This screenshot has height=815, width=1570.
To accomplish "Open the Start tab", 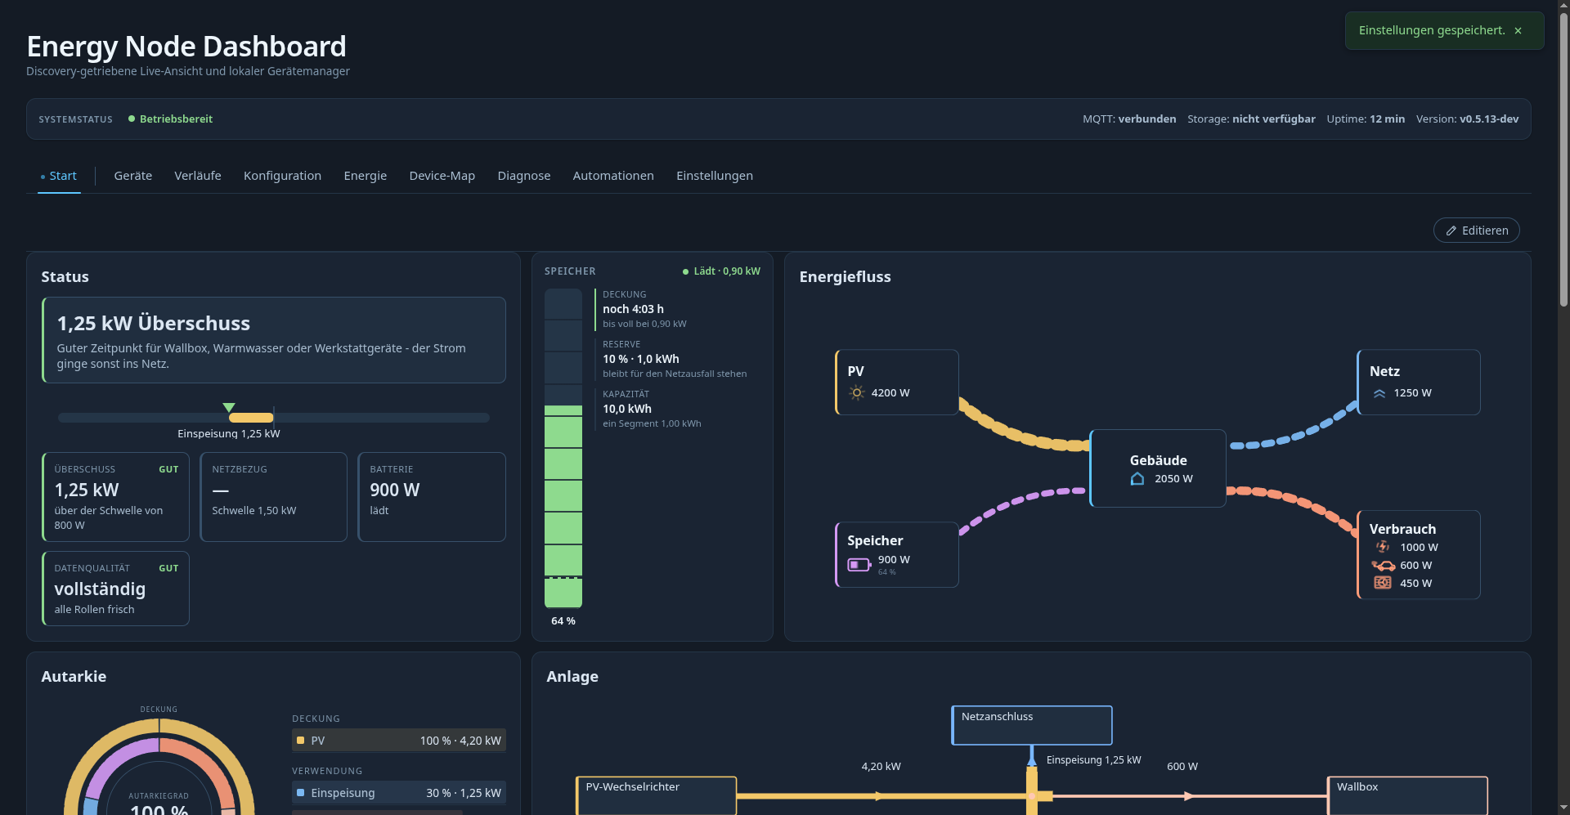I will tap(59, 176).
